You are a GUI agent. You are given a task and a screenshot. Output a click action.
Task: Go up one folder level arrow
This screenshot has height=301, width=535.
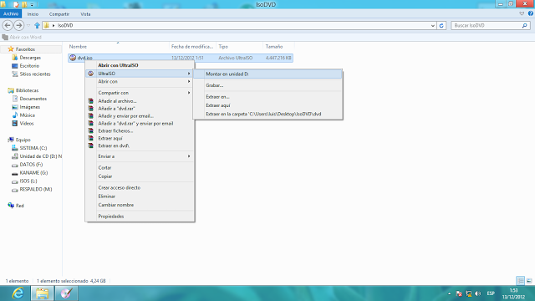point(37,26)
